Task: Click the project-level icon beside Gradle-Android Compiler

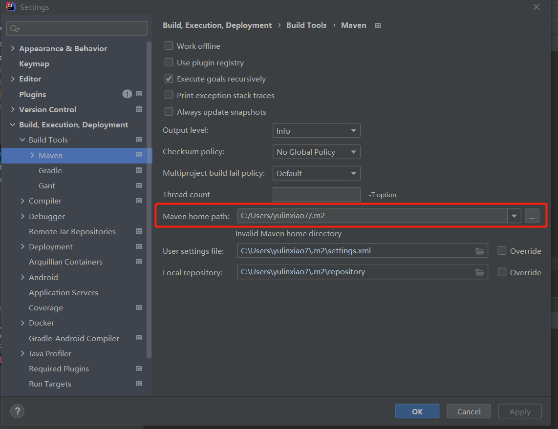Action: pyautogui.click(x=139, y=338)
